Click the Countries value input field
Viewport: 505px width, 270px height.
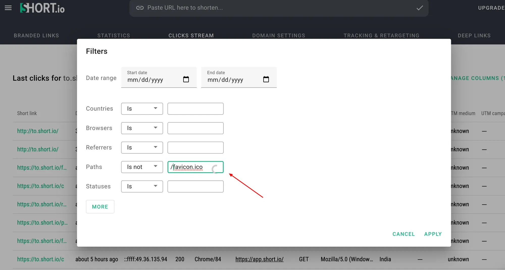point(195,109)
